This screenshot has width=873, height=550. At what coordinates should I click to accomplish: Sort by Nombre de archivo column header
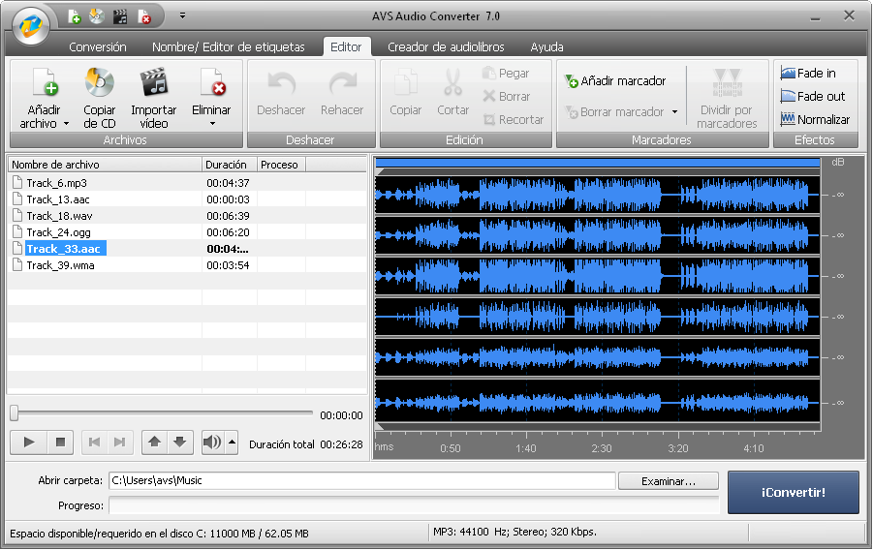tap(105, 165)
